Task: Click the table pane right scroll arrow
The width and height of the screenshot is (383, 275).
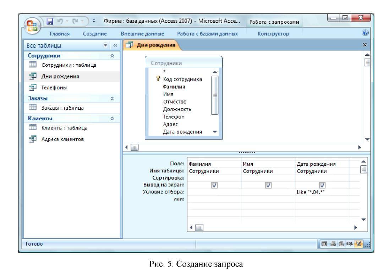Action: pos(359,147)
